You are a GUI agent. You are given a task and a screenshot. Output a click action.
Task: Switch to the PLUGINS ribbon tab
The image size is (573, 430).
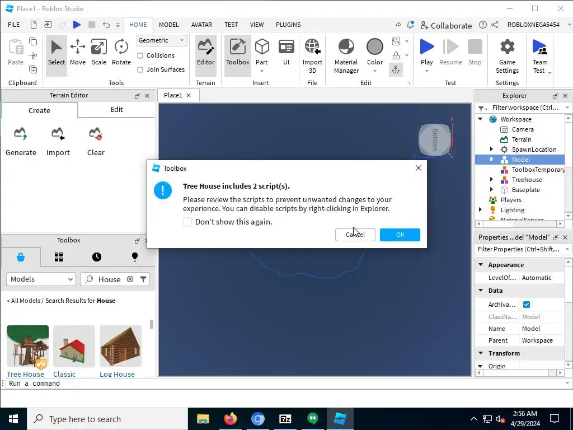288,25
